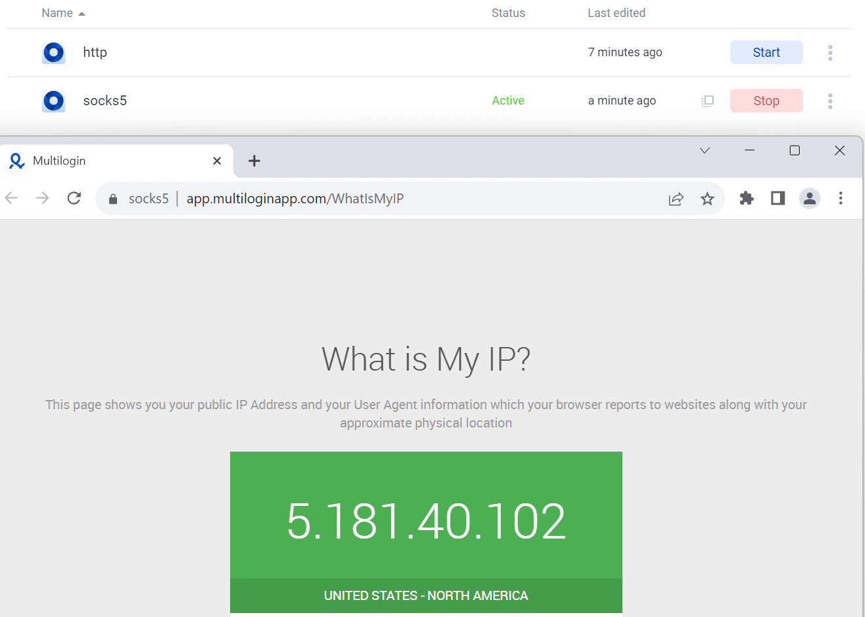This screenshot has height=617, width=865.
Task: Toggle the browser side panel icon
Action: 778,198
